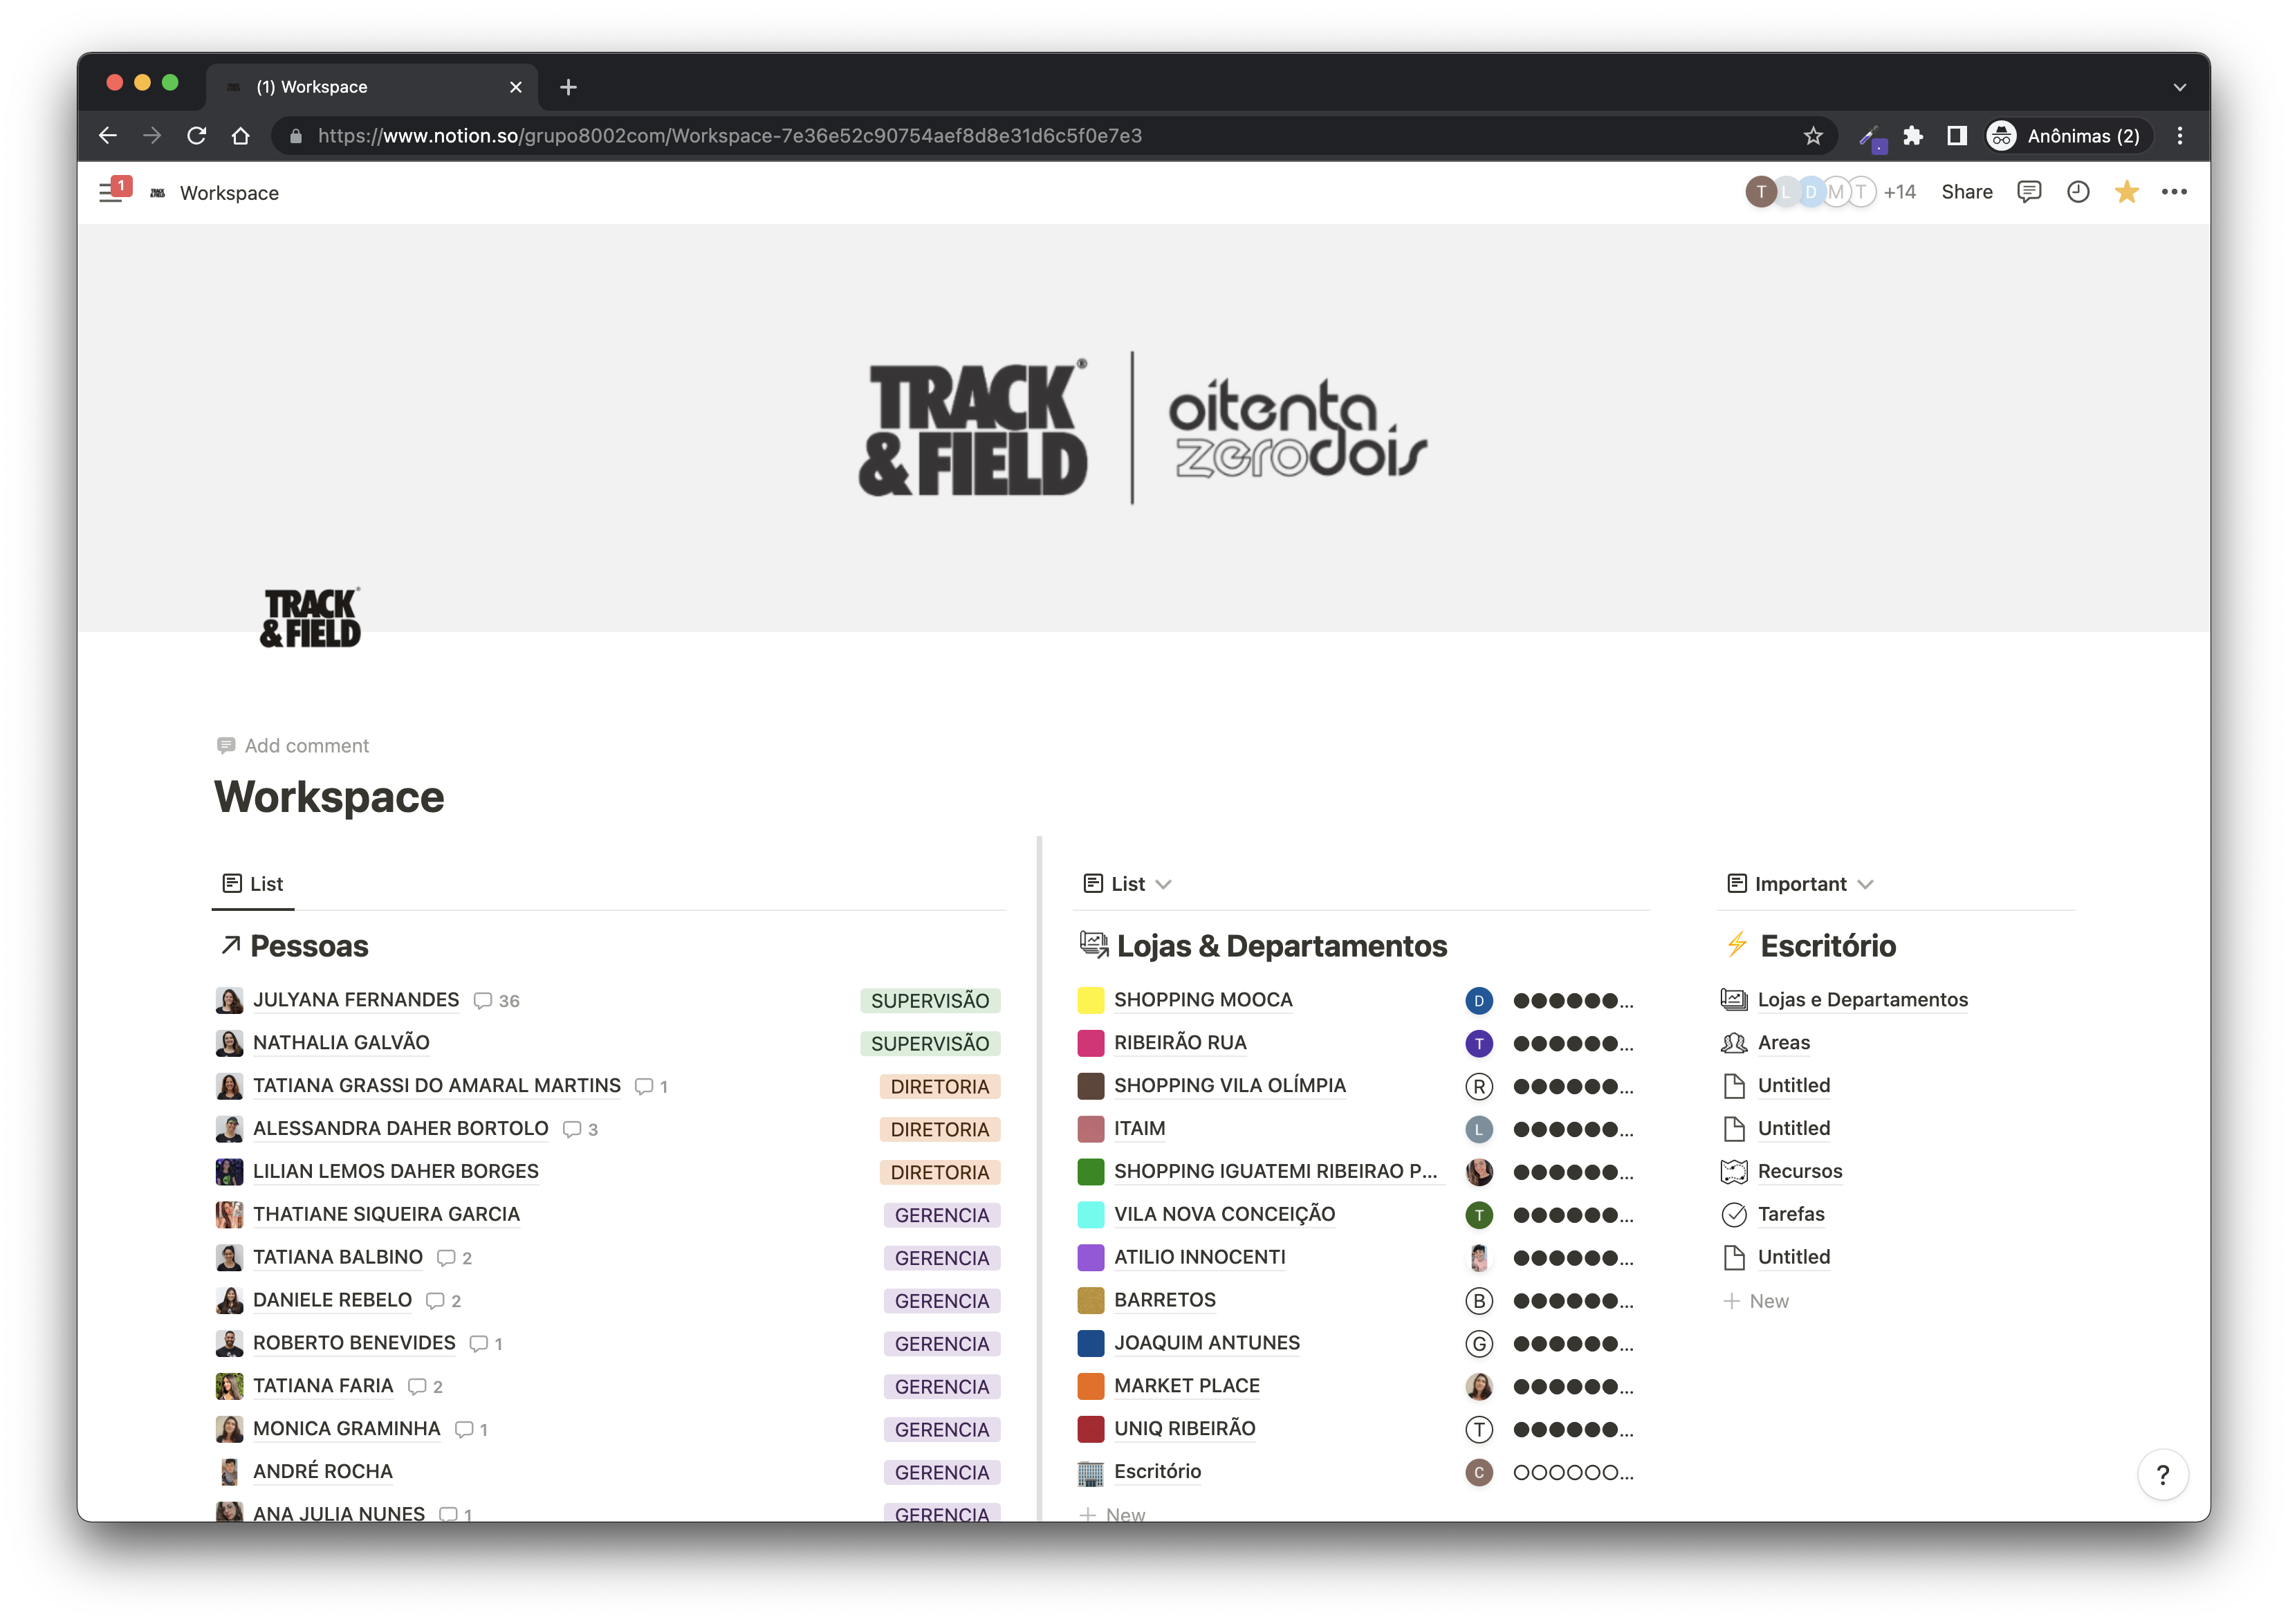This screenshot has width=2288, height=1624.
Task: Open LILIAN LEMOS DAHER BORGES entry
Action: pyautogui.click(x=395, y=1171)
